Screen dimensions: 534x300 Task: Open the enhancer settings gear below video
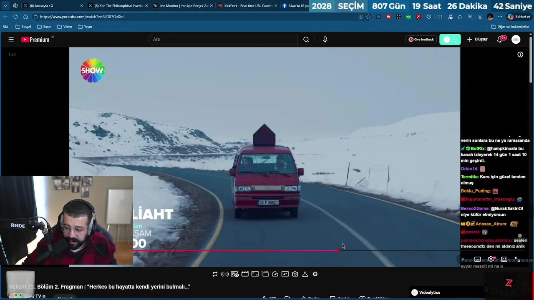[x=315, y=274]
